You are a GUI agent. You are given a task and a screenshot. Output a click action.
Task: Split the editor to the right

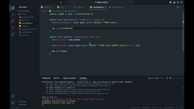pos(178,7)
